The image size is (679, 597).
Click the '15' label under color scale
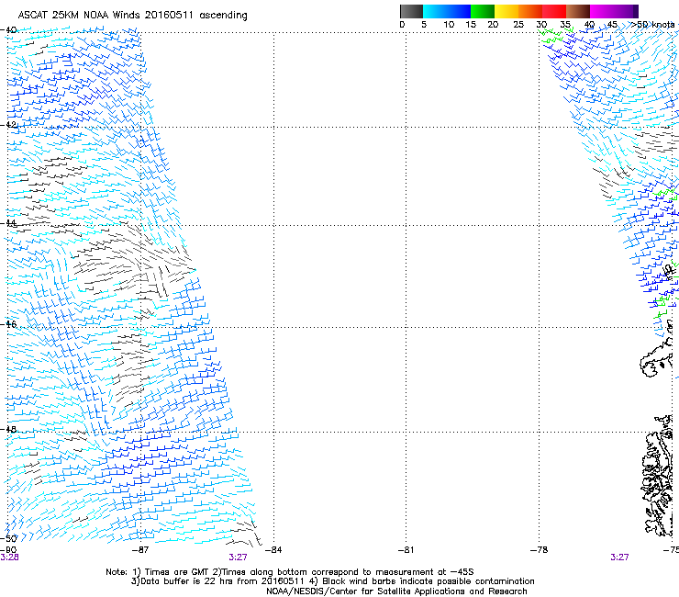point(471,25)
